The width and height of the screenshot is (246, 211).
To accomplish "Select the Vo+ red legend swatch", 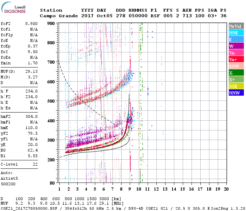I will [236, 59].
